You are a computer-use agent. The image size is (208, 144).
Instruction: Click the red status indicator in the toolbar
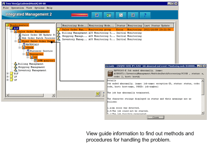tap(79, 15)
